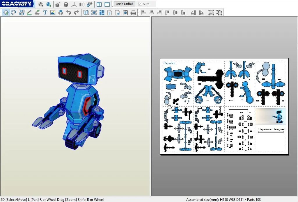Click the CRACKIFY logo
The image size is (298, 202).
point(17,3)
